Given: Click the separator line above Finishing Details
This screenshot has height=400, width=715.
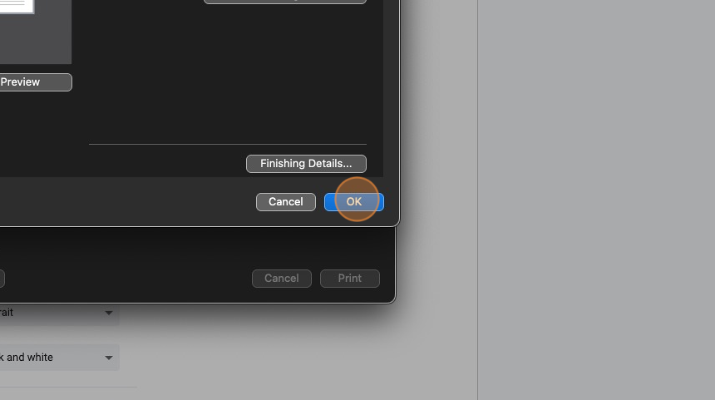Looking at the screenshot, I should pyautogui.click(x=228, y=144).
